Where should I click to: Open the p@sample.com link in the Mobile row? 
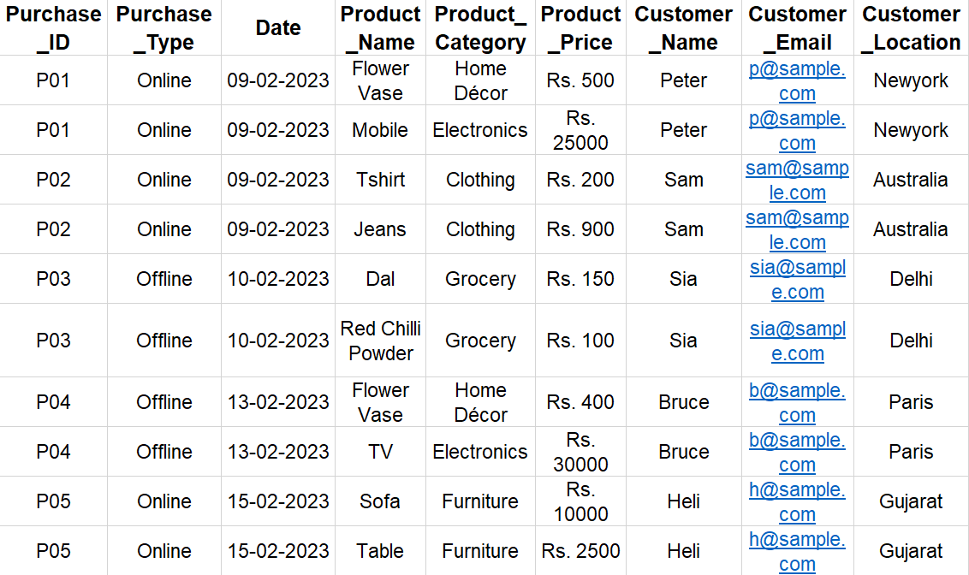tap(797, 130)
